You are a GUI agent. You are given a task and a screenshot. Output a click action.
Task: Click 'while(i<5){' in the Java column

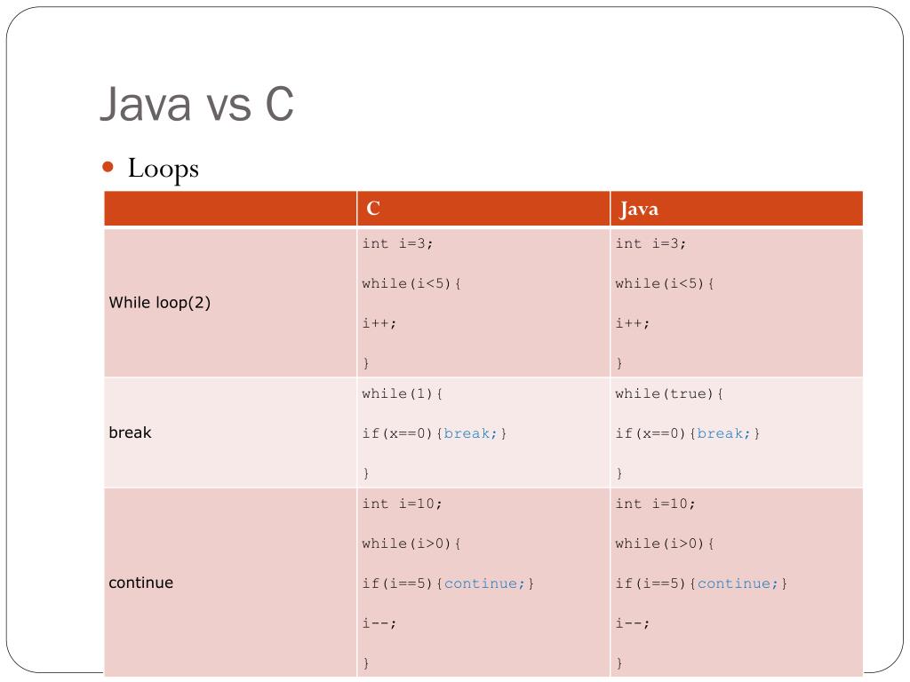(665, 283)
